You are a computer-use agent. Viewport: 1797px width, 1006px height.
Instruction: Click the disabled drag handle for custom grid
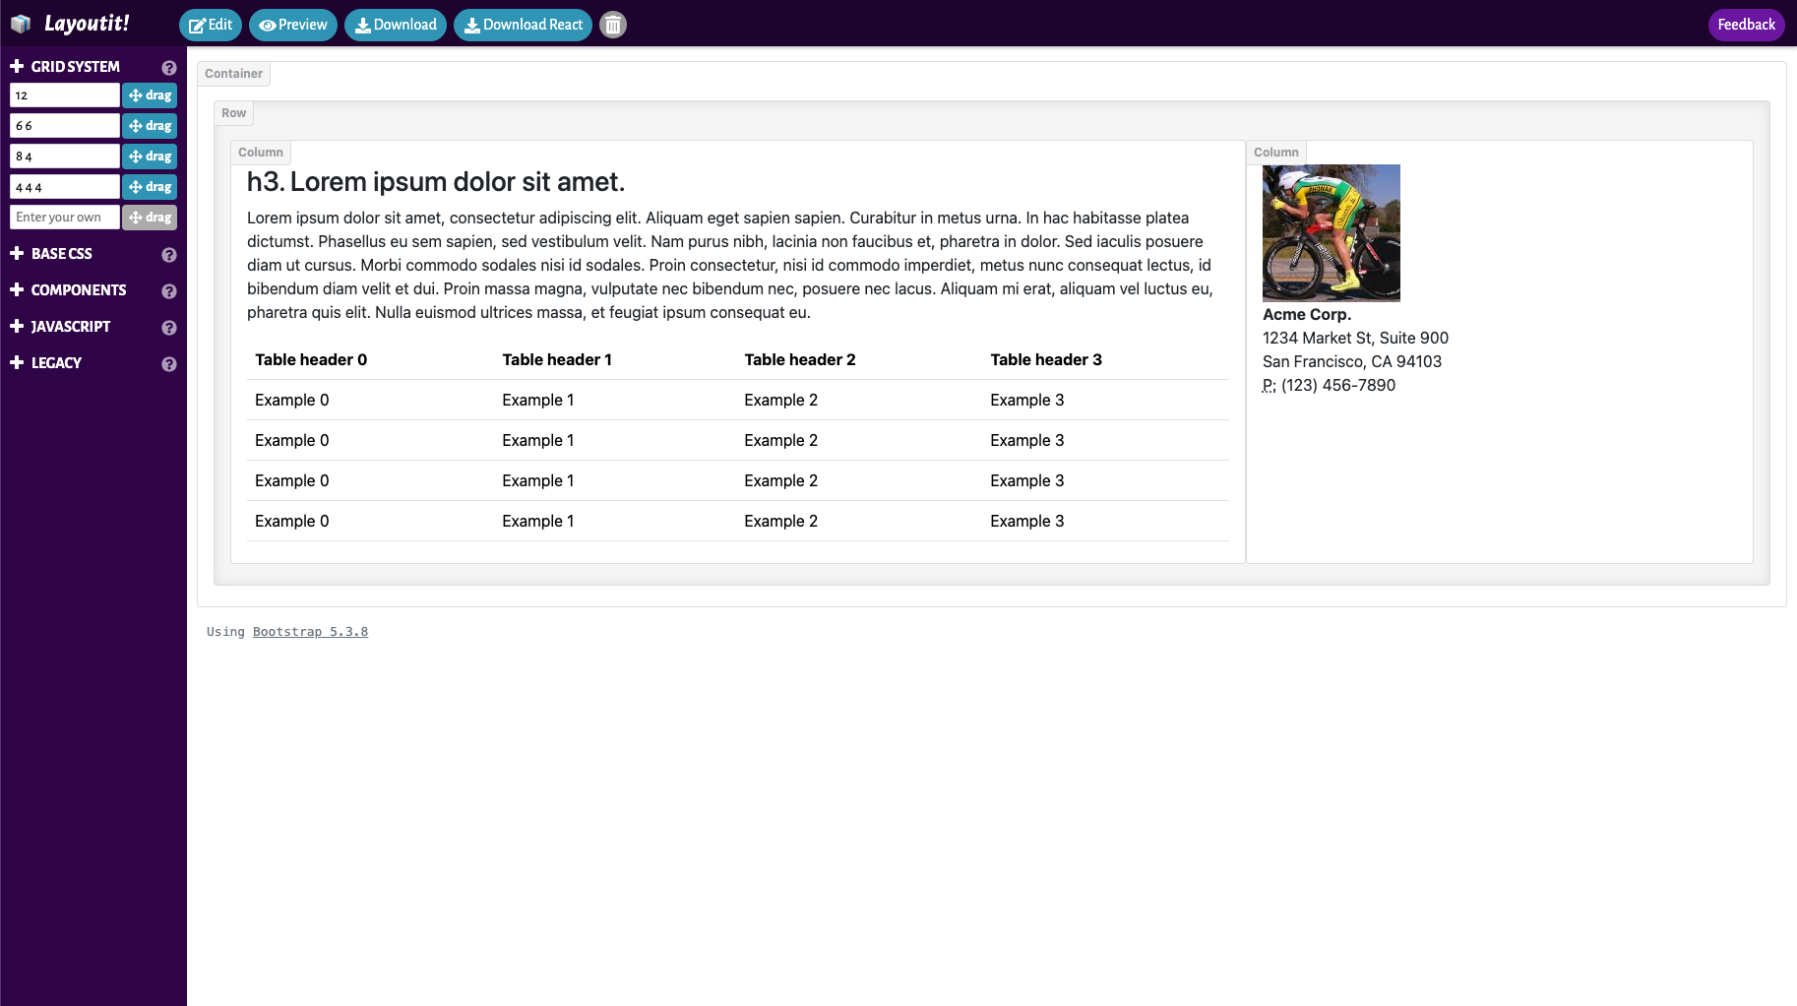(150, 218)
